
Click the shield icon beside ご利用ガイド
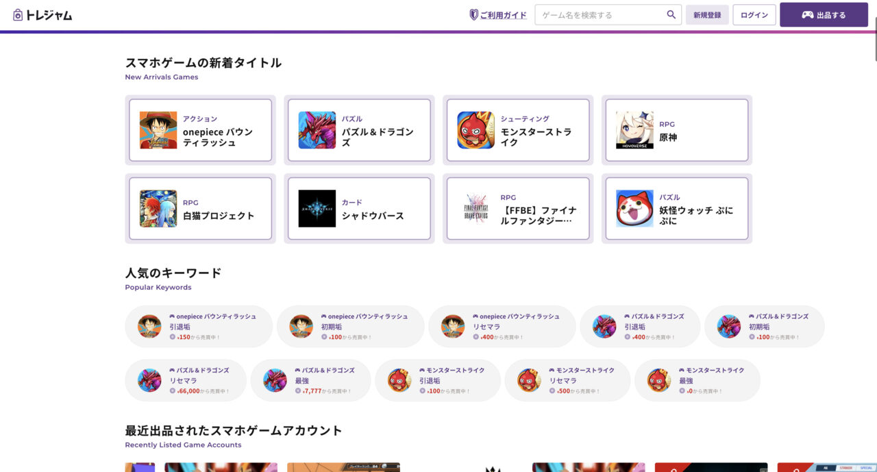[473, 14]
